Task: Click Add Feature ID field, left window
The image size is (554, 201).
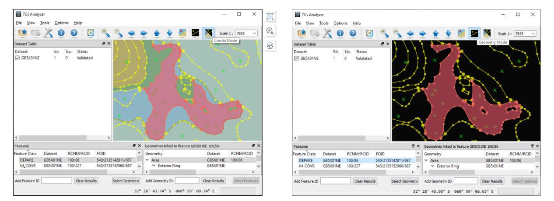Action: (56, 181)
